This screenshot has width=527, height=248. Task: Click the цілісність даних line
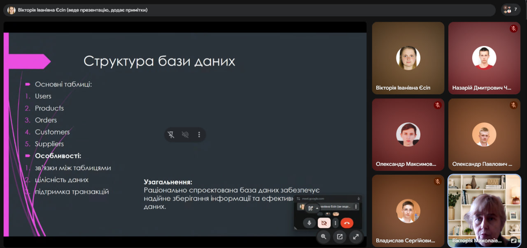tap(62, 180)
